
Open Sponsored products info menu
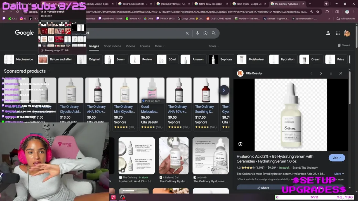[49, 71]
